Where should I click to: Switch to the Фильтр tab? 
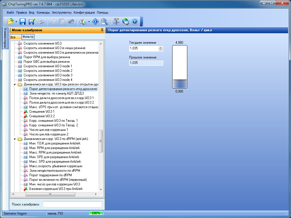[x=28, y=37]
